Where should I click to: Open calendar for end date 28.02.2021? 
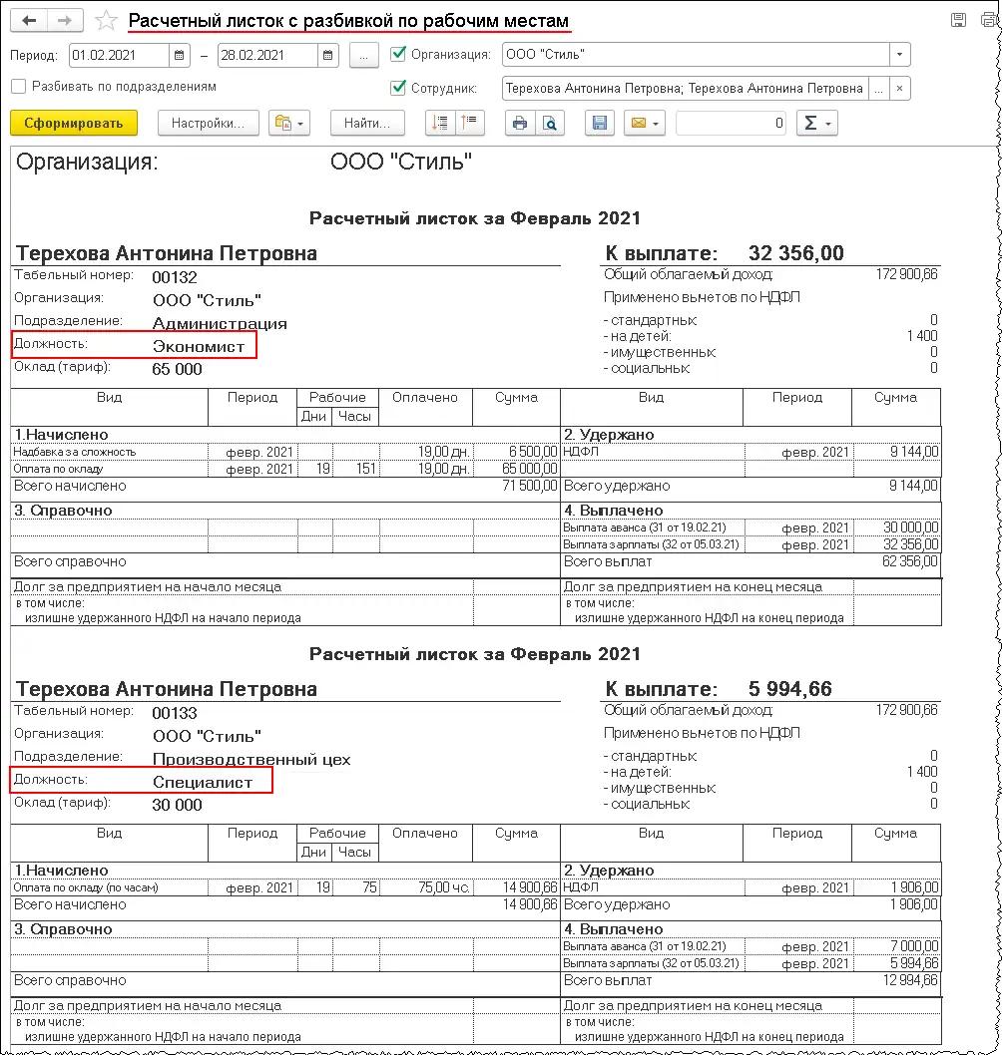coord(328,55)
